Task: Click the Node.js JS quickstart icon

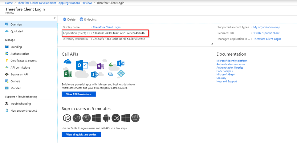Action: 67,118
